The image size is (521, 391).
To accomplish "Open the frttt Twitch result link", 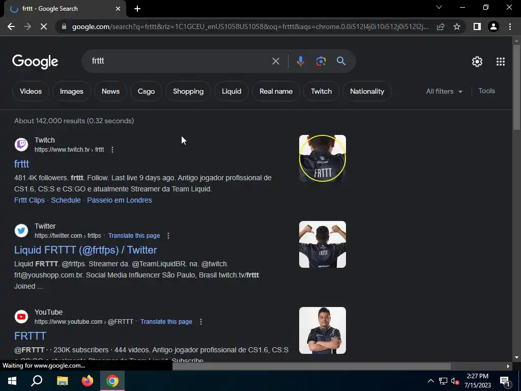I will click(x=21, y=164).
